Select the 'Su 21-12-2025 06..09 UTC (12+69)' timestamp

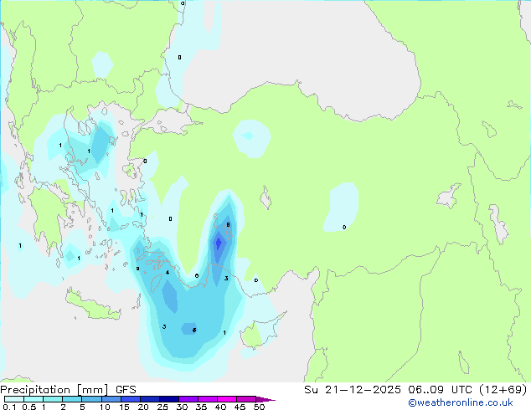(x=415, y=390)
